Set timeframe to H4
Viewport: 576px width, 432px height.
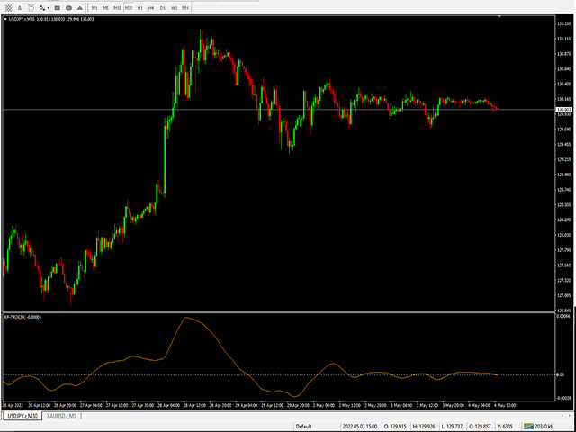151,7
